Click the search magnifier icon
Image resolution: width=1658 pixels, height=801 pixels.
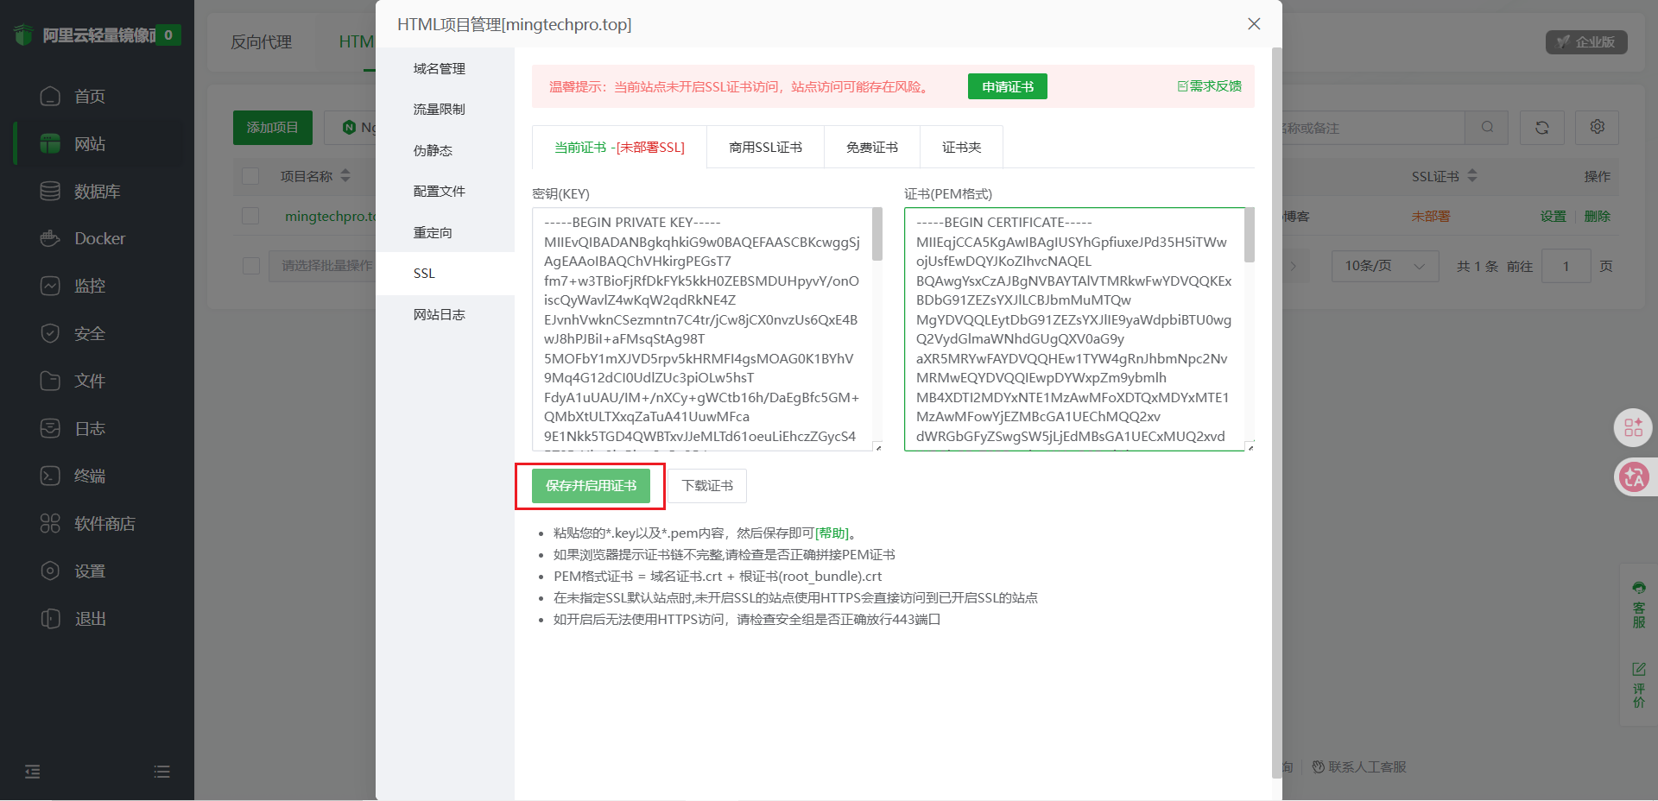pyautogui.click(x=1487, y=128)
